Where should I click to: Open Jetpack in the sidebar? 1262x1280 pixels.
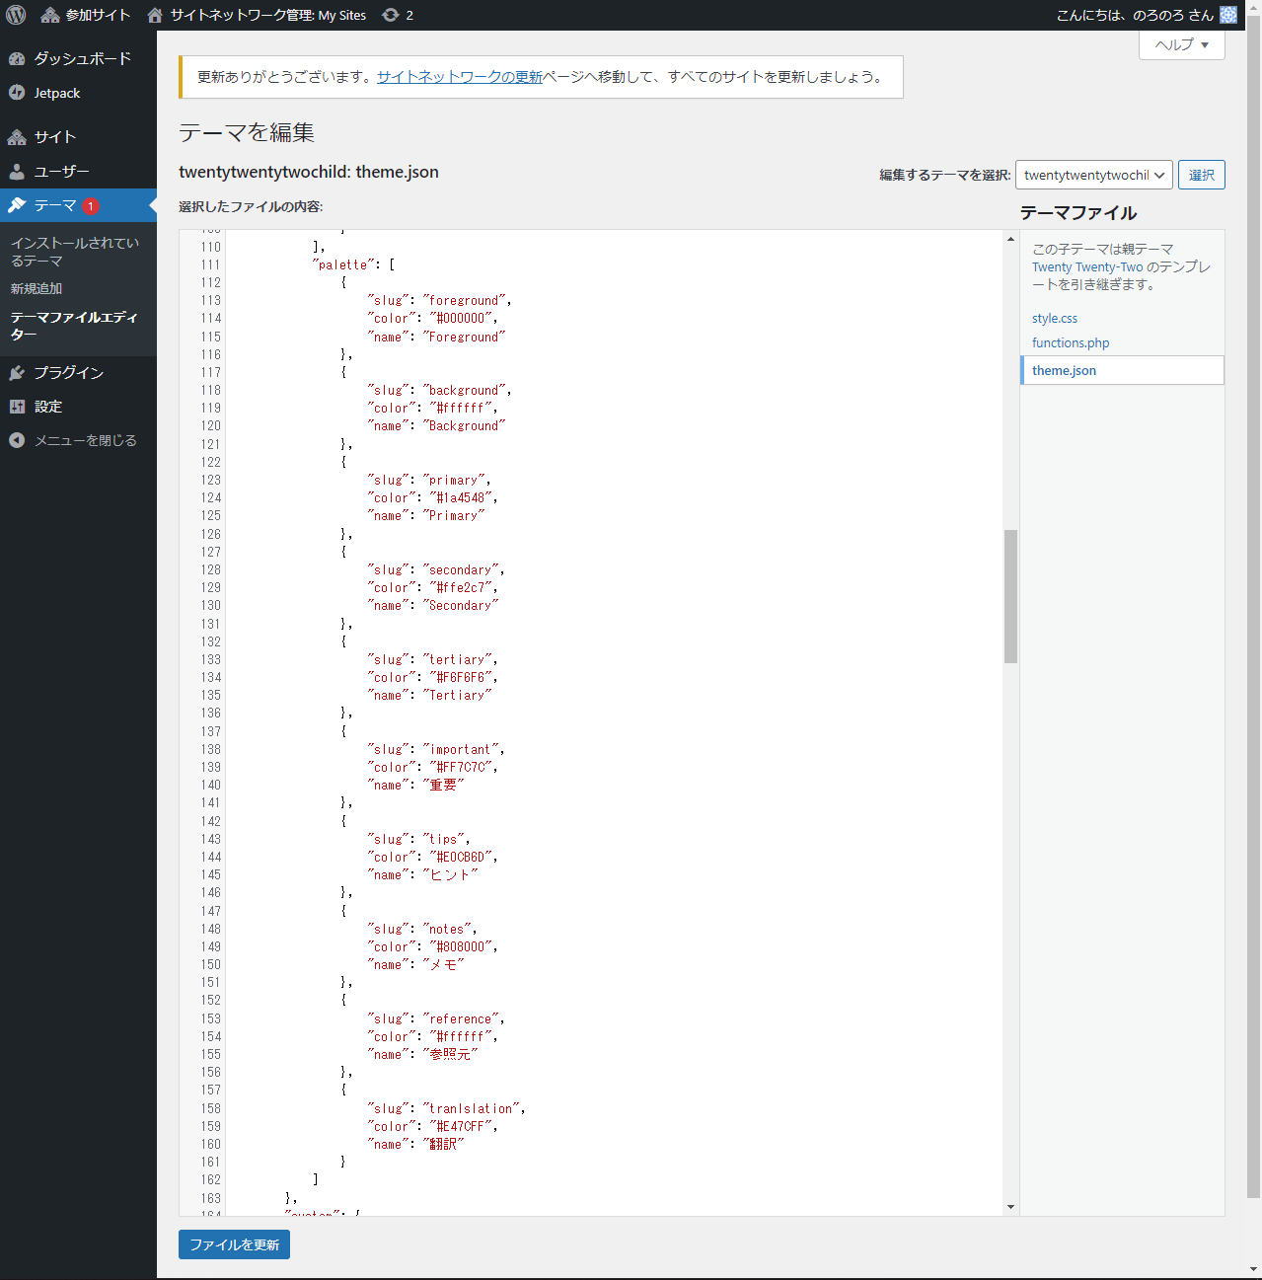pos(56,93)
